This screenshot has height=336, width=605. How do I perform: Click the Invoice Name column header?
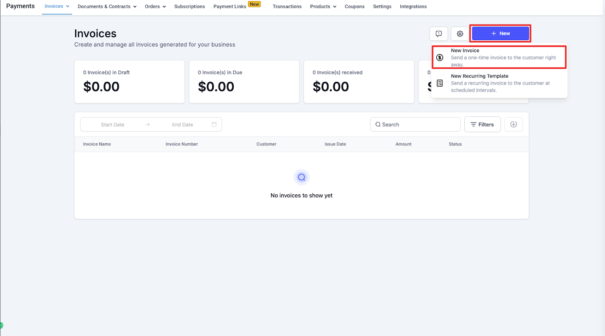[x=97, y=144]
